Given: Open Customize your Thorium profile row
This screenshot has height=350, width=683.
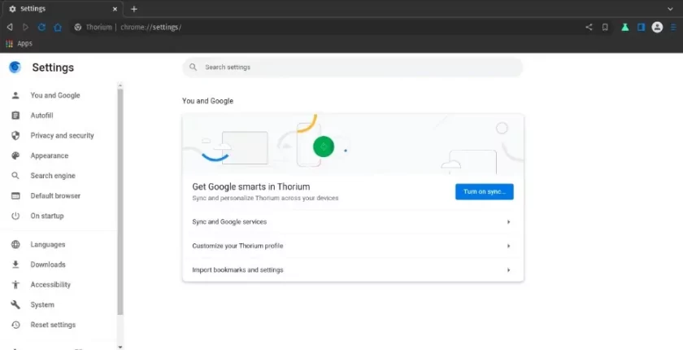Looking at the screenshot, I should pyautogui.click(x=353, y=246).
